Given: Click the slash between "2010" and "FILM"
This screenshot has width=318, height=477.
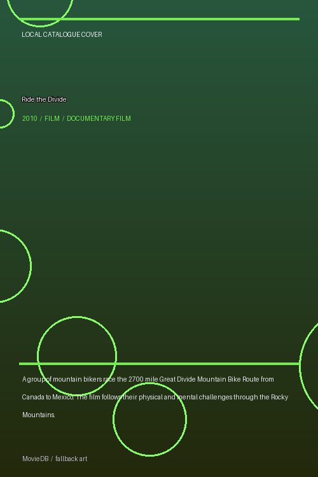Looking at the screenshot, I should 41,119.
